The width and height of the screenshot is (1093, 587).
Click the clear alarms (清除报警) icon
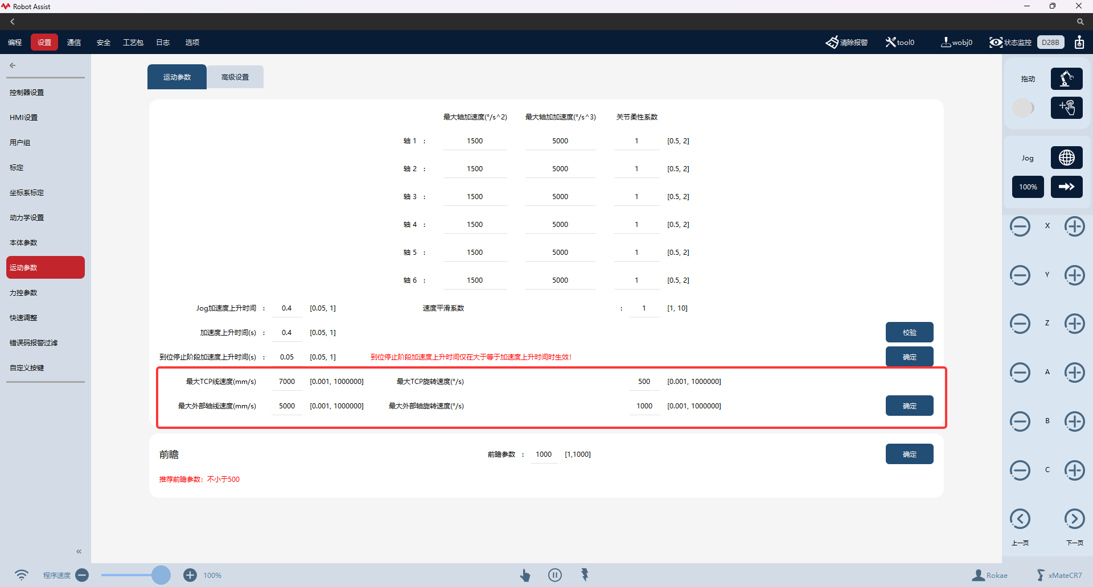832,43
